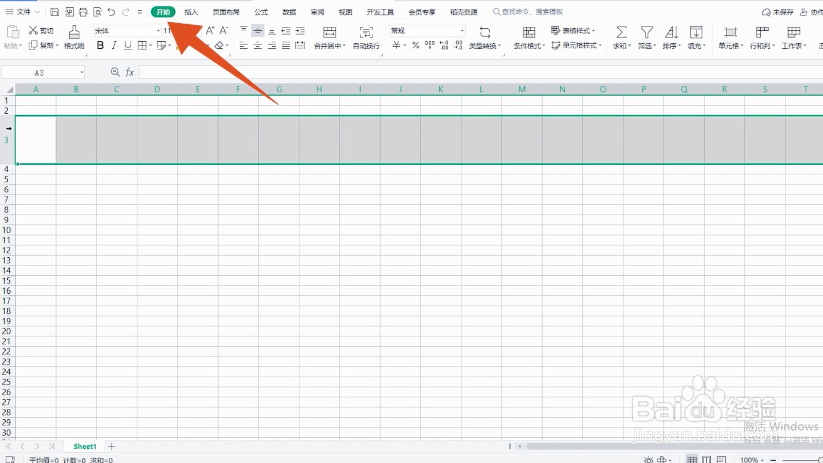This screenshot has width=823, height=463.
Task: Align text right
Action: 272,45
